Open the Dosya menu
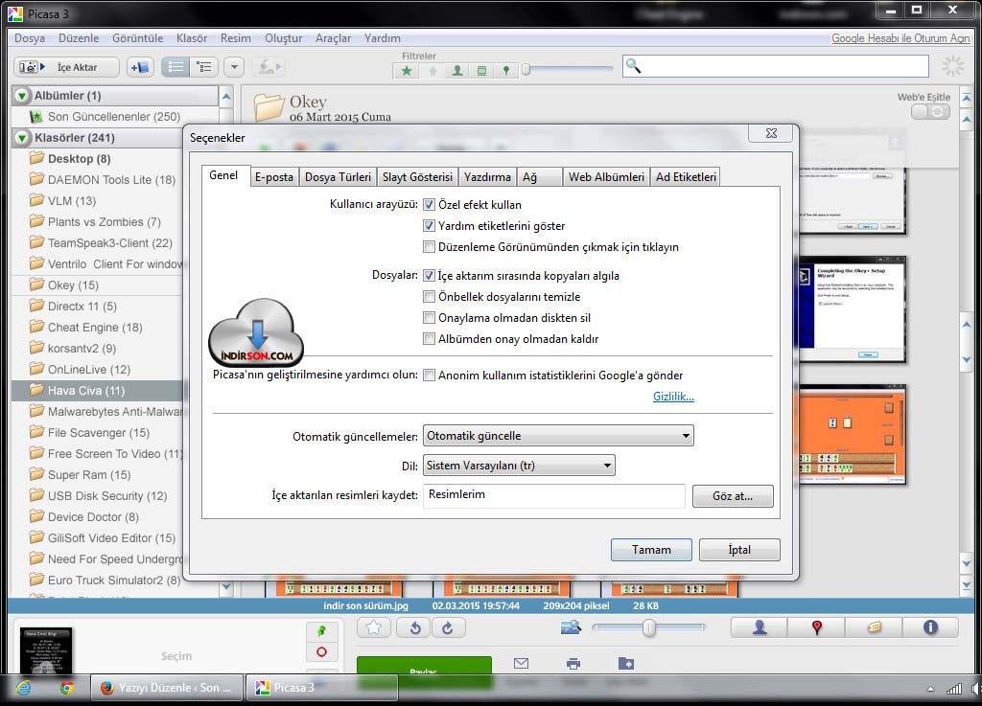This screenshot has width=982, height=706. (30, 38)
